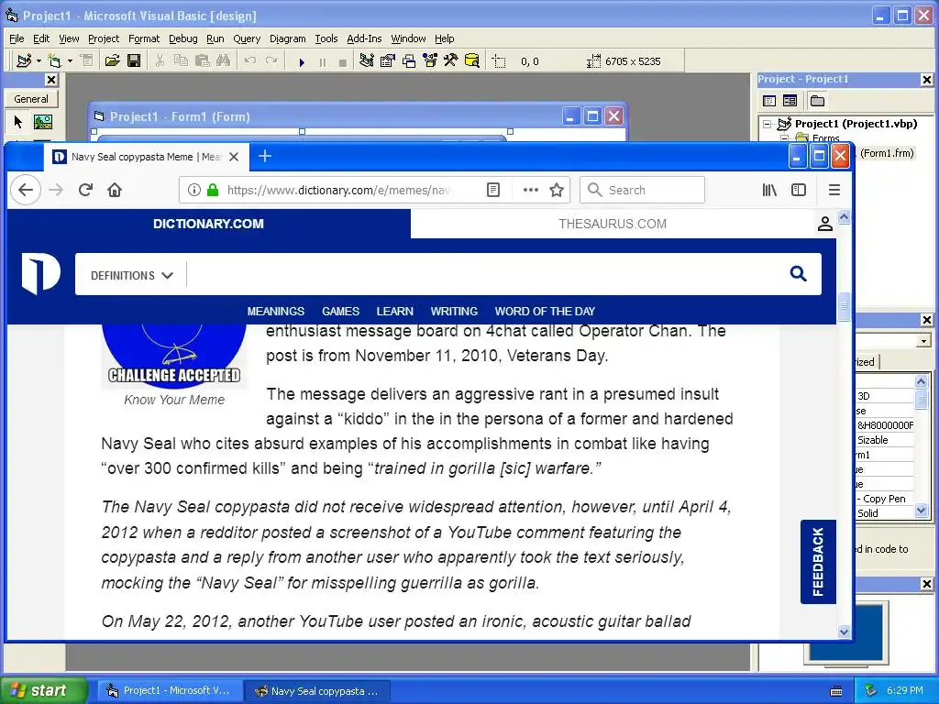This screenshot has height=704, width=939.
Task: Click the Add Form toolbar icon
Action: [54, 61]
